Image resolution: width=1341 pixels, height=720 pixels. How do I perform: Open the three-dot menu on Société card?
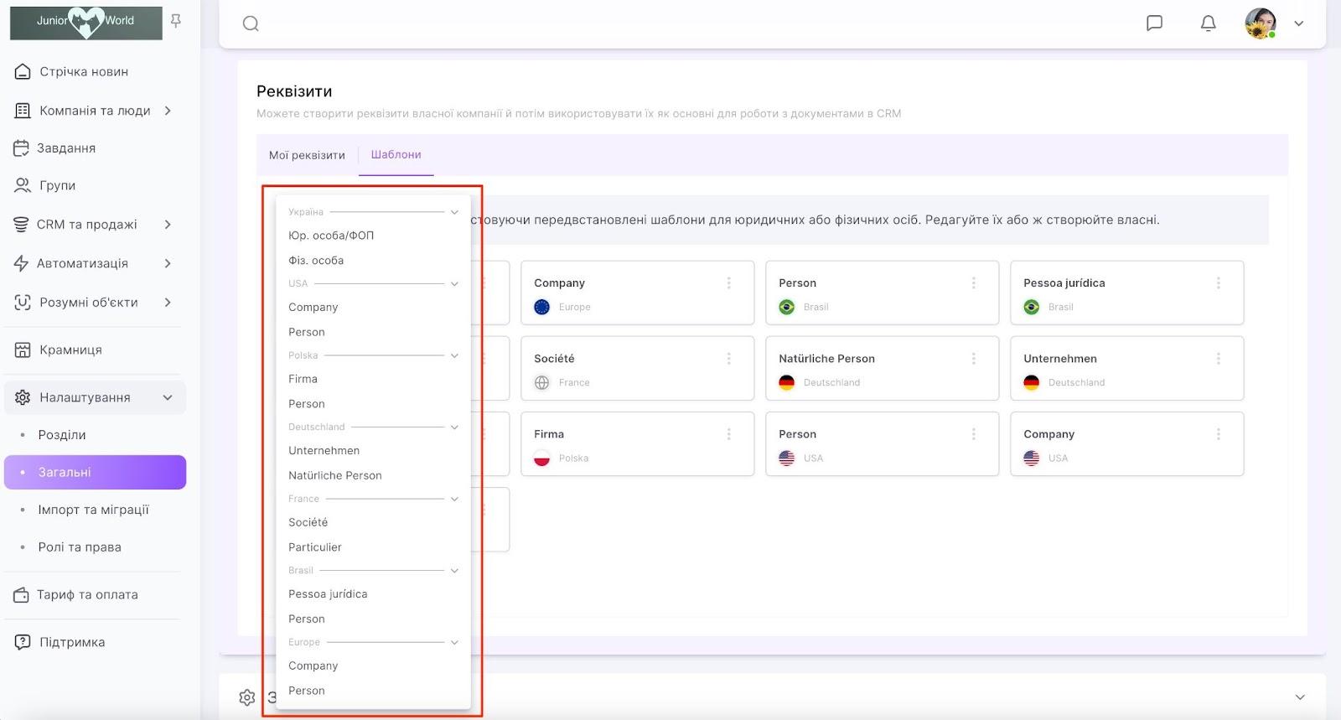coord(729,359)
